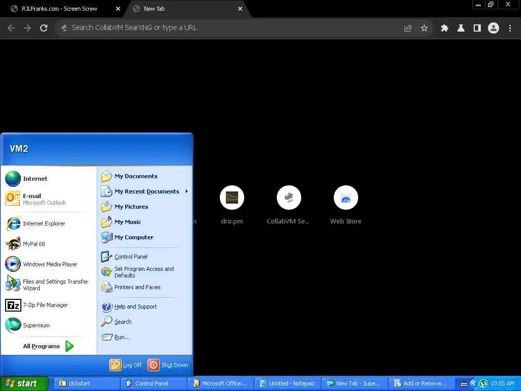Open the browser three-dot menu
The height and width of the screenshot is (391, 521).
510,29
